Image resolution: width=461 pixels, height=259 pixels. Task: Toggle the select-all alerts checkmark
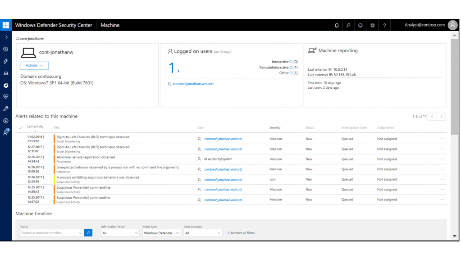[x=20, y=128]
